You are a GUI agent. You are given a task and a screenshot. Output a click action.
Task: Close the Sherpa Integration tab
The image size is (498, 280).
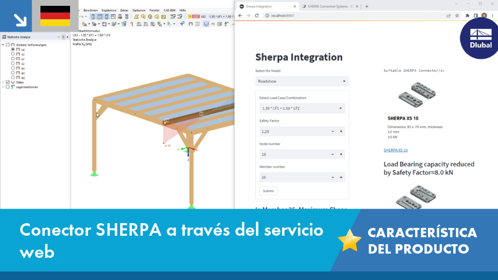295,6
